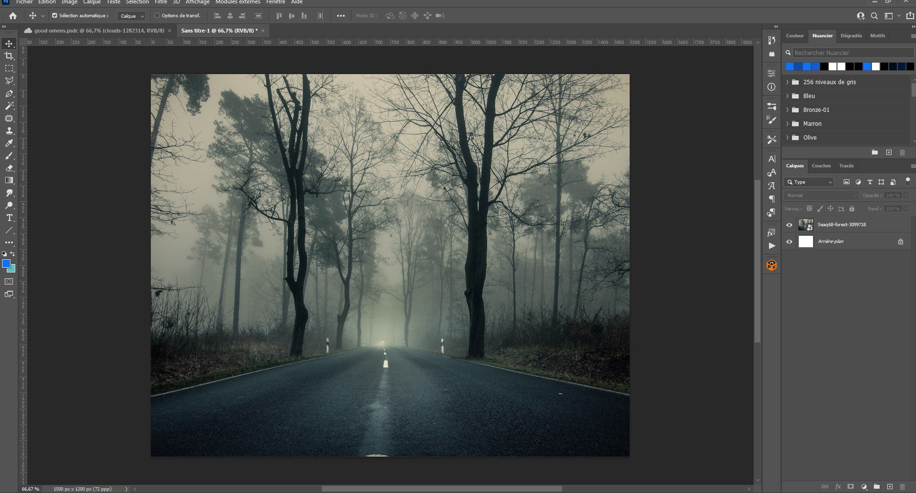Expand the Olive swatch group
The image size is (916, 493).
788,138
